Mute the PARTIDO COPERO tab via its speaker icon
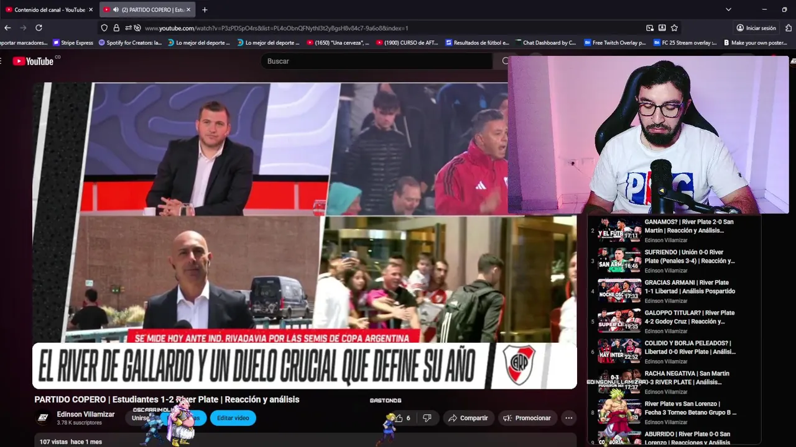The image size is (796, 447). tap(116, 10)
